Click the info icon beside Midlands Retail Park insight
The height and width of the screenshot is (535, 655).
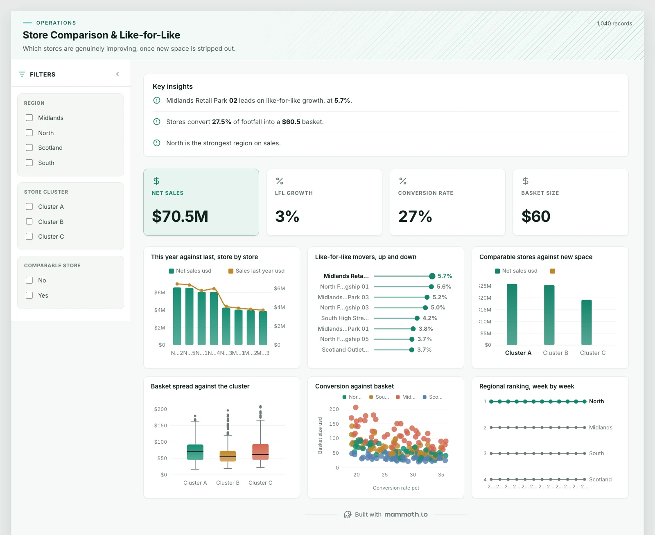click(x=157, y=100)
